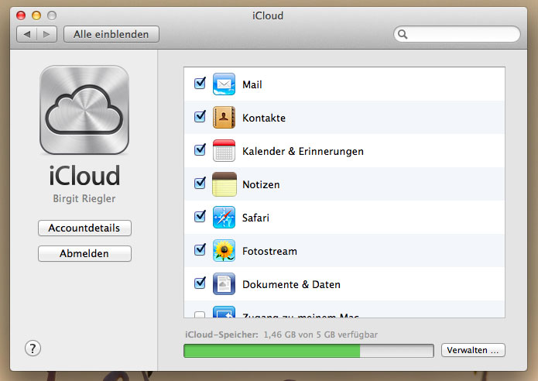Click the Dokumente & Daten icon
538x381 pixels.
click(224, 283)
